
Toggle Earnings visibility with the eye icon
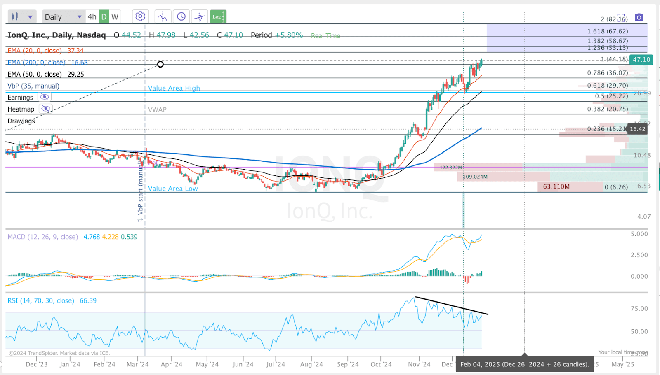point(45,97)
